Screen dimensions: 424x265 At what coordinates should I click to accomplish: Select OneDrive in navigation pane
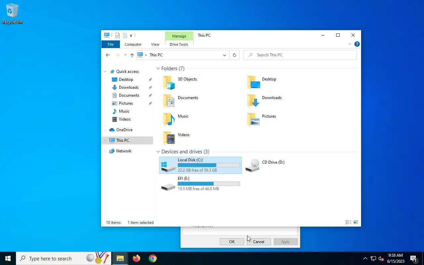[124, 130]
